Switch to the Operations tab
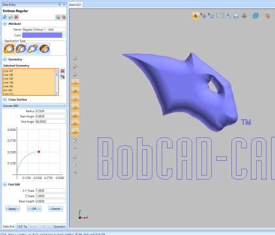Viewport: 275px width, 235px height. pos(59,227)
